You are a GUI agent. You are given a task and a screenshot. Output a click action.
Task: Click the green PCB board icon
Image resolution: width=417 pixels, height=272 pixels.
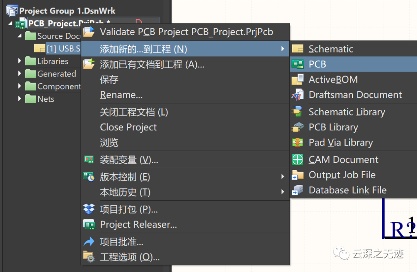[x=297, y=64]
